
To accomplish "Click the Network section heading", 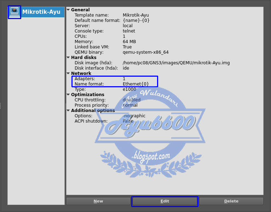I will pyautogui.click(x=81, y=73).
